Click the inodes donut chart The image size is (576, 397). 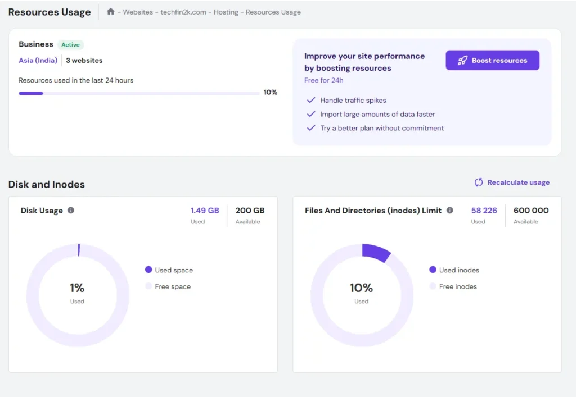point(362,295)
